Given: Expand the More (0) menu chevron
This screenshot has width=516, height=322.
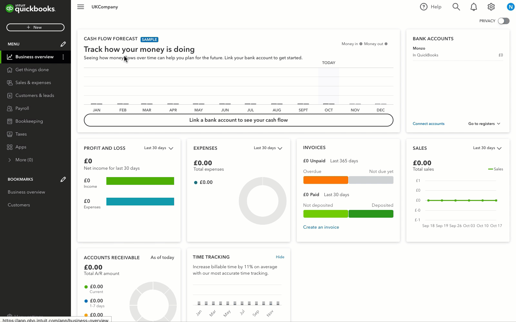Looking at the screenshot, I should pyautogui.click(x=10, y=160).
